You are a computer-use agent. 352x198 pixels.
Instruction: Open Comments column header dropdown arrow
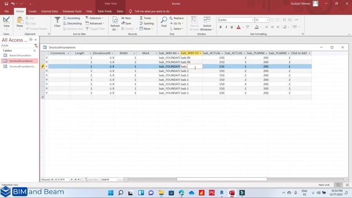pyautogui.click(x=68, y=53)
